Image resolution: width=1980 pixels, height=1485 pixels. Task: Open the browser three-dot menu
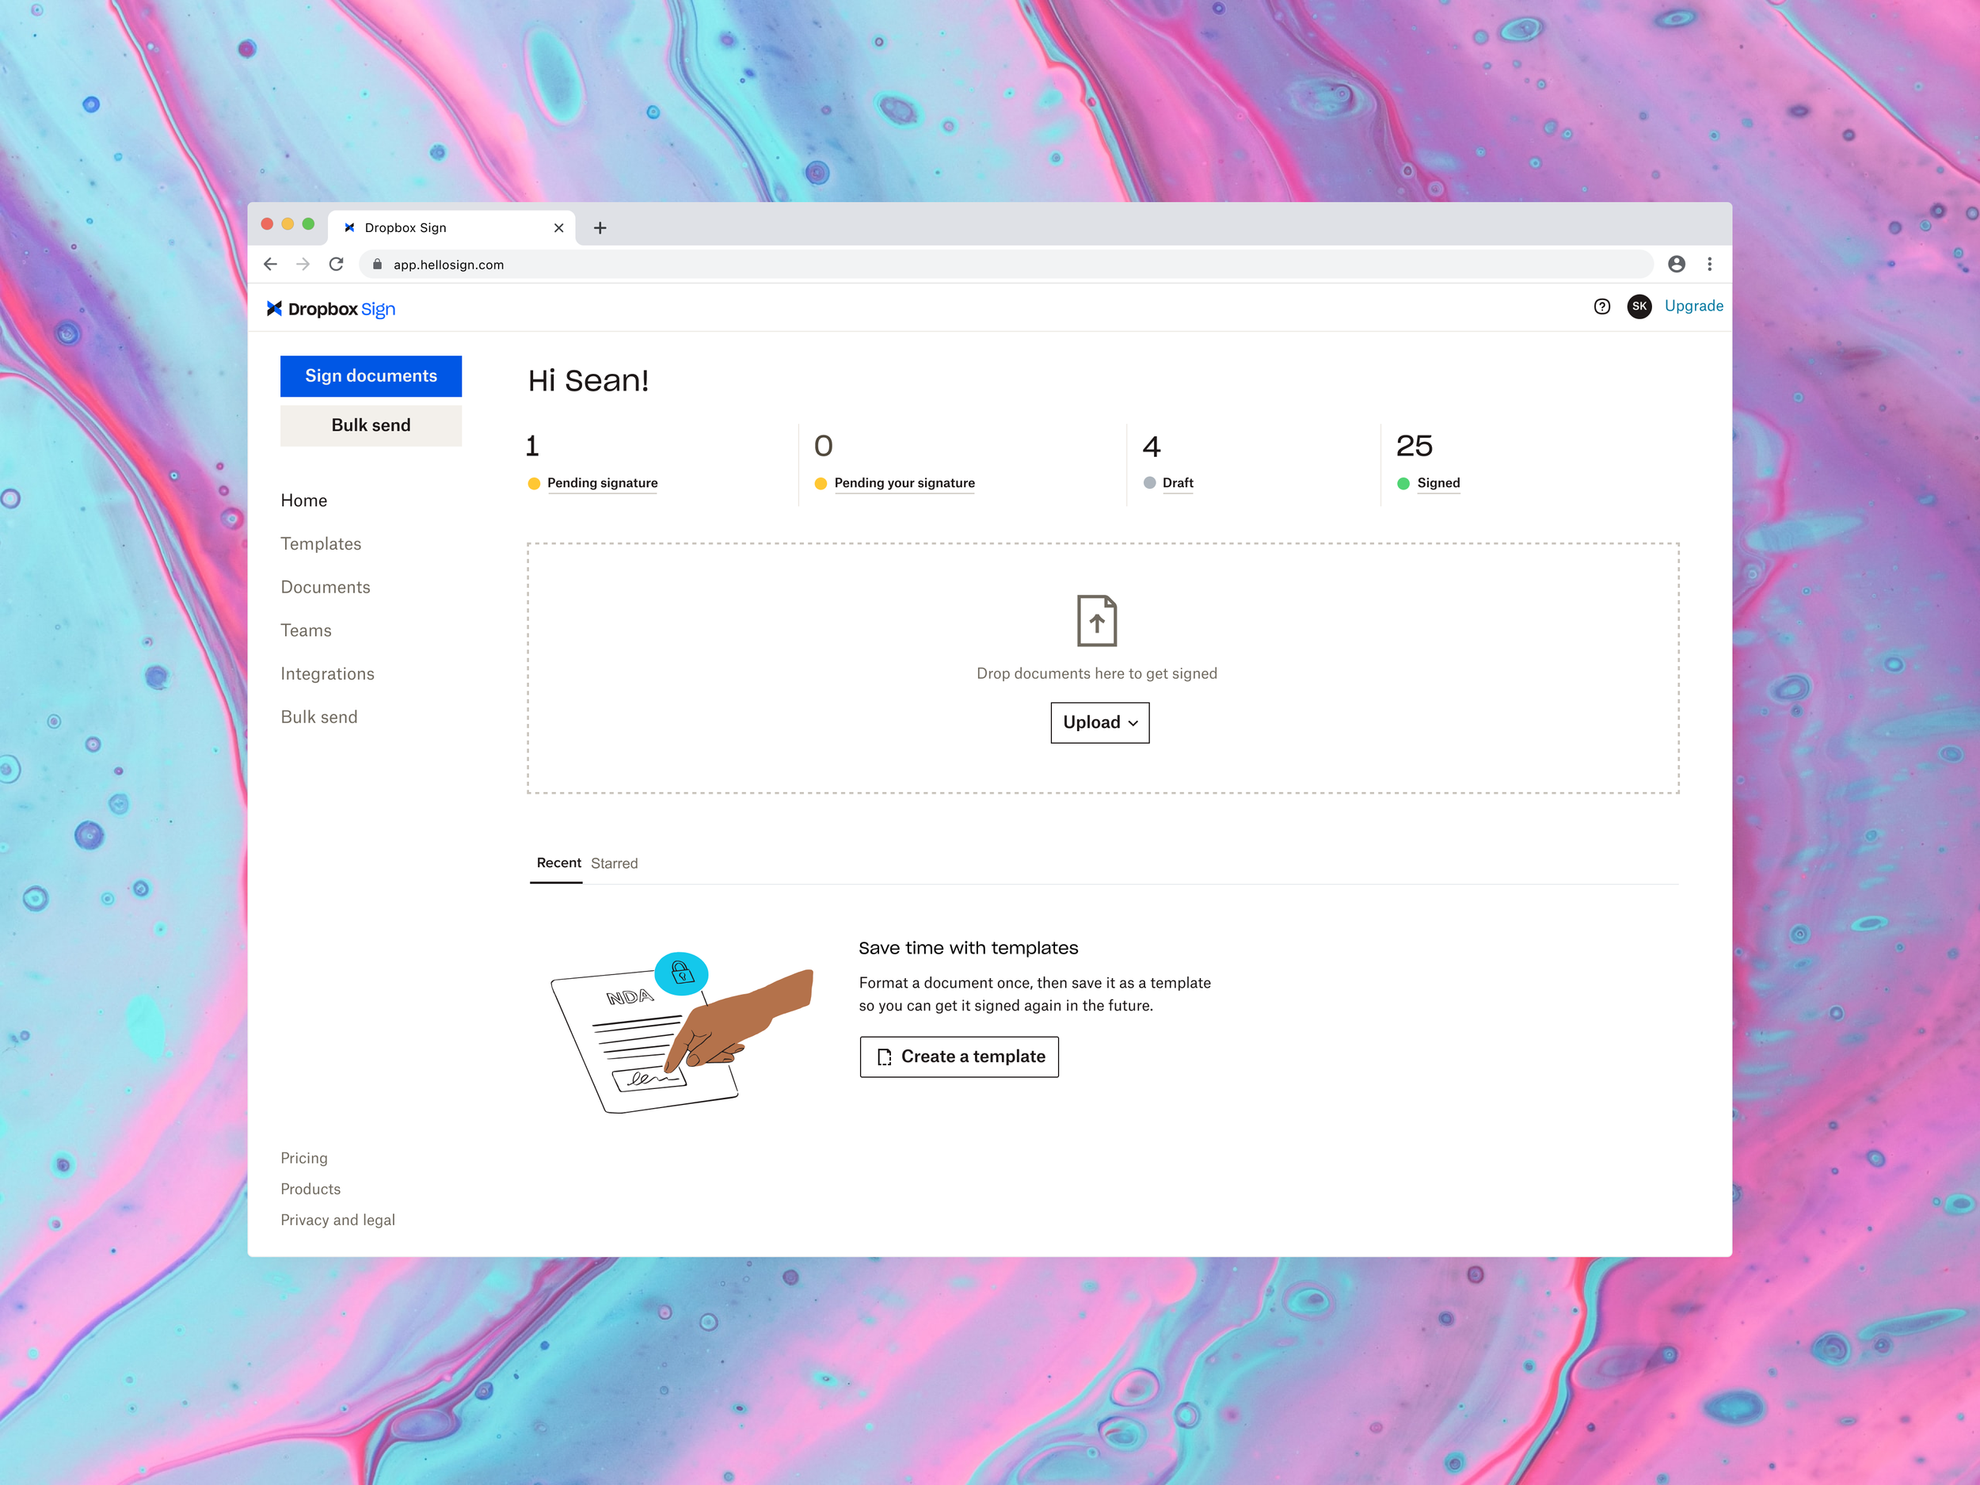pyautogui.click(x=1710, y=264)
